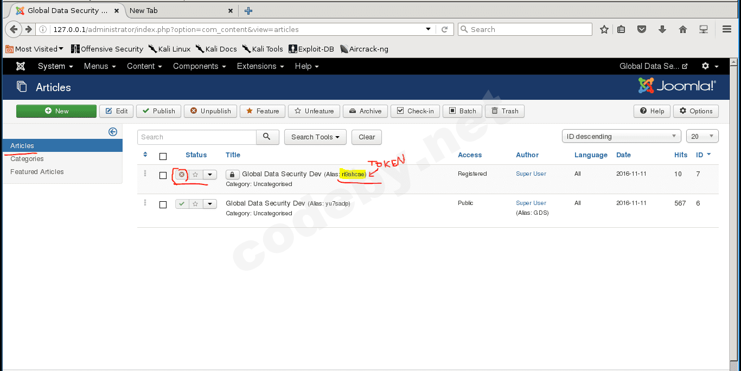The image size is (741, 371).
Task: Click the Publish toolbar button
Action: pyautogui.click(x=159, y=111)
